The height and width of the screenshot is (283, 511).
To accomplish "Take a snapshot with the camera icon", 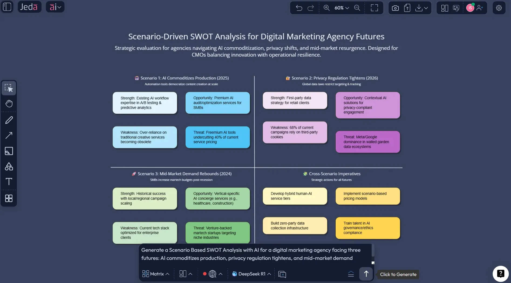I will (395, 8).
